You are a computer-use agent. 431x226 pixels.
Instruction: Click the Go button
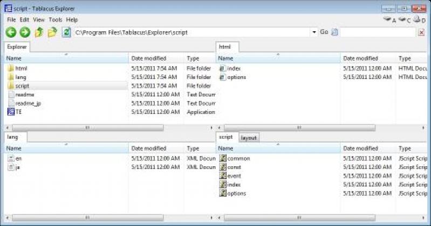point(324,32)
